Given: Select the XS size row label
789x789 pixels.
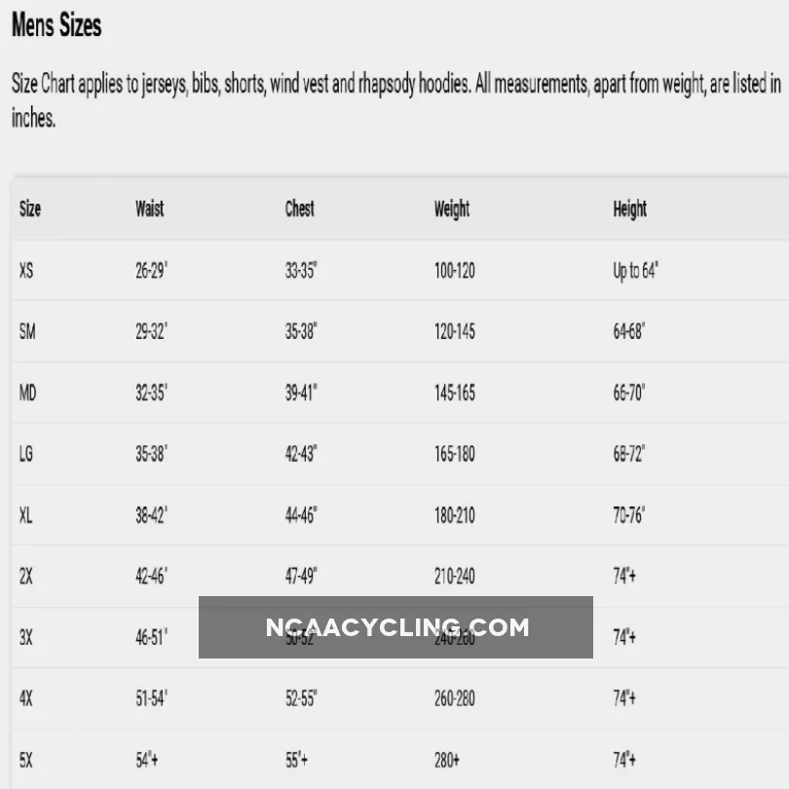Looking at the screenshot, I should (26, 271).
